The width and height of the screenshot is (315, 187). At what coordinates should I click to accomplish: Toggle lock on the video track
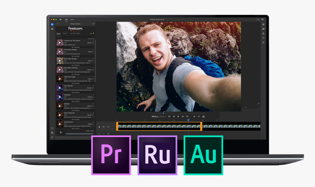[99, 127]
